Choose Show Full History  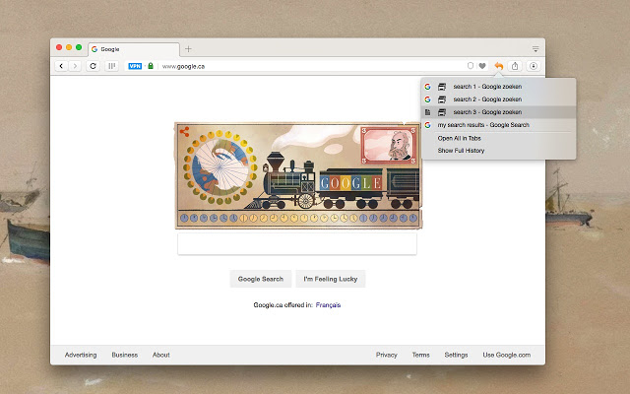coord(461,151)
